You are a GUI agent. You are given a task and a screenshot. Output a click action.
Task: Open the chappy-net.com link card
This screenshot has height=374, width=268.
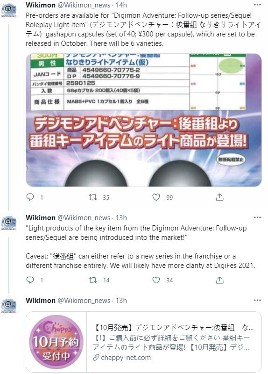(144, 342)
